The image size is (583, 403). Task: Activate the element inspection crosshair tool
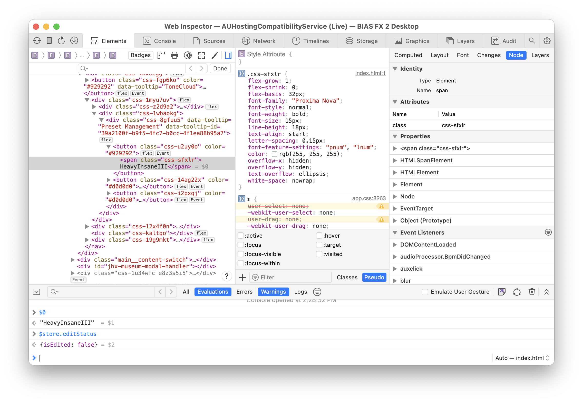click(x=37, y=40)
